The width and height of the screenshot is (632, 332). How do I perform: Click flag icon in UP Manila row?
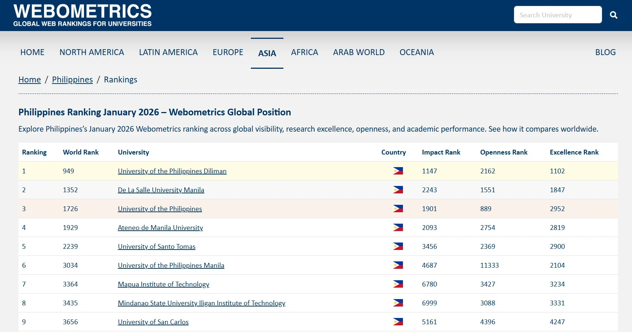(398, 265)
